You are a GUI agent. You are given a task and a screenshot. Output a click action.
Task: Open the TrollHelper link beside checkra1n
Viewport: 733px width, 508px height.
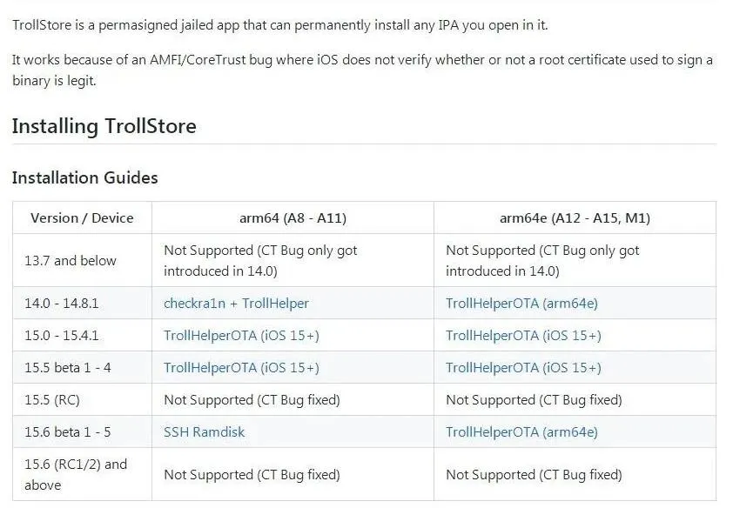tap(275, 304)
